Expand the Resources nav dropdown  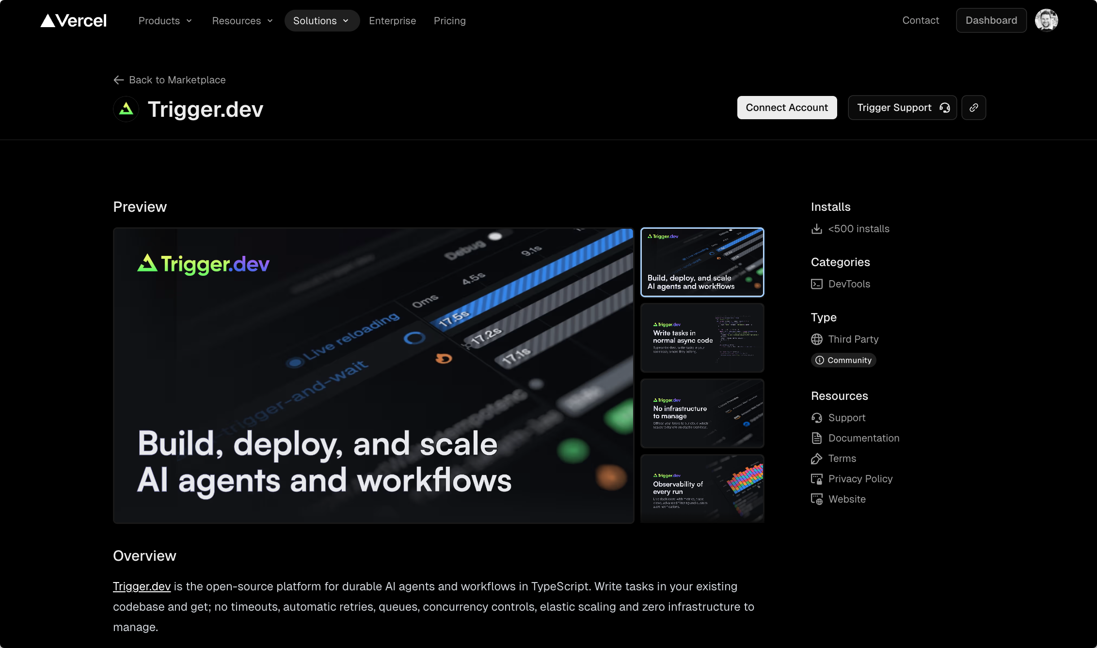click(242, 21)
